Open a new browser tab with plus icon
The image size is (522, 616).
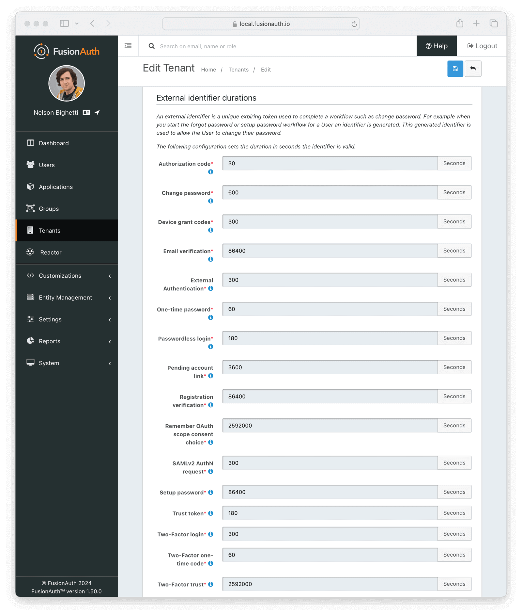pos(476,24)
